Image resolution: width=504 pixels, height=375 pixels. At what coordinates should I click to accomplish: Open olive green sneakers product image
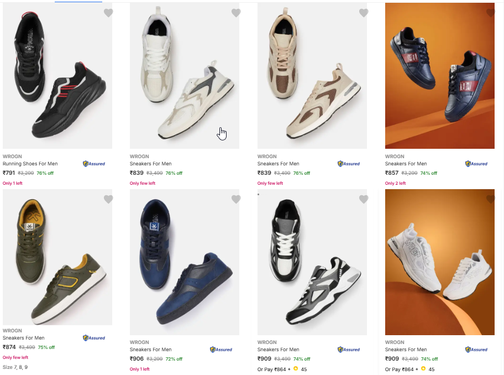(57, 257)
